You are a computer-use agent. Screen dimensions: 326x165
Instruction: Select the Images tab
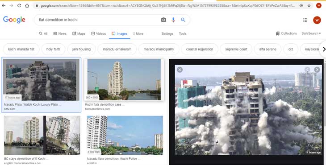(x=120, y=33)
